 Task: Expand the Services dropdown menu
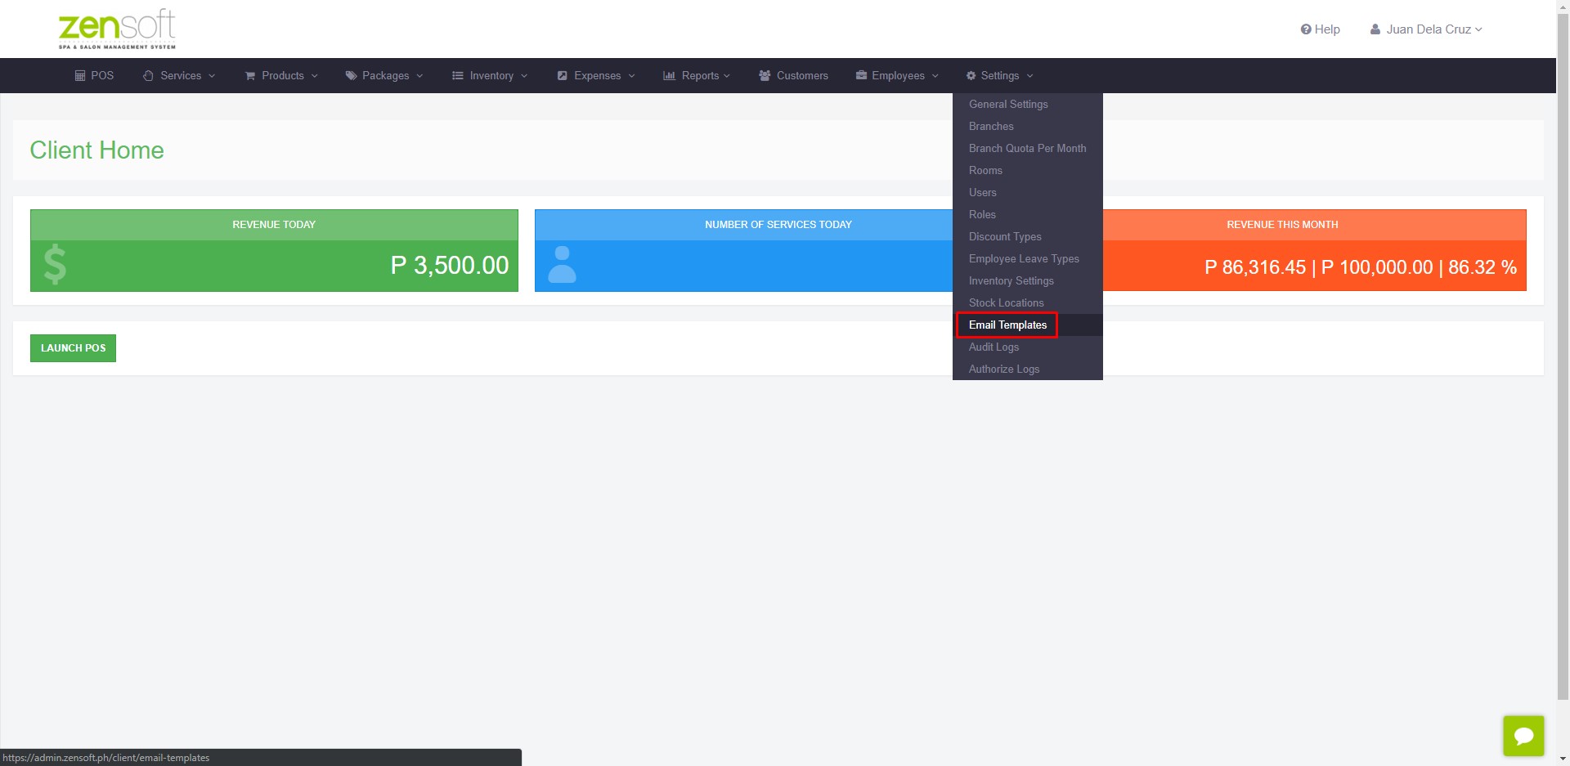pyautogui.click(x=179, y=75)
